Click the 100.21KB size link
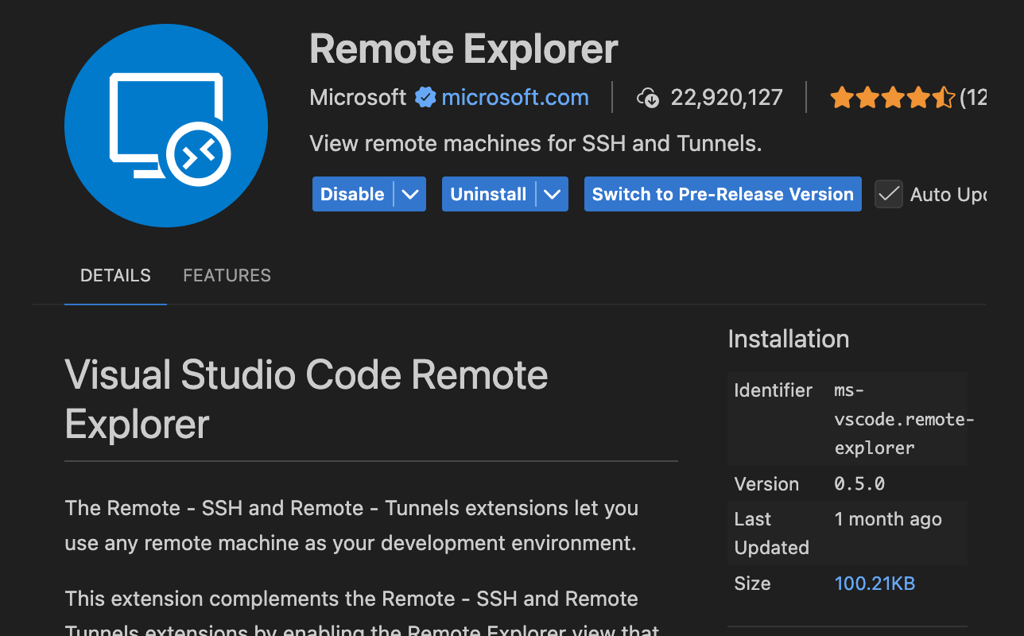 [x=875, y=584]
